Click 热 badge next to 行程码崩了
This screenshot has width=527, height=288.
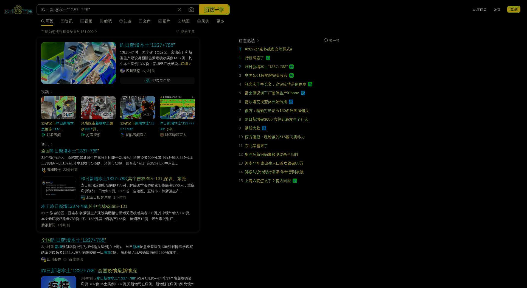point(268,58)
